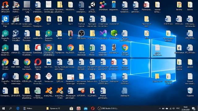This screenshot has height=111, width=198.
Task: Select the Microsoft Access database with red icon near Лекции
Action: (x=114, y=64)
